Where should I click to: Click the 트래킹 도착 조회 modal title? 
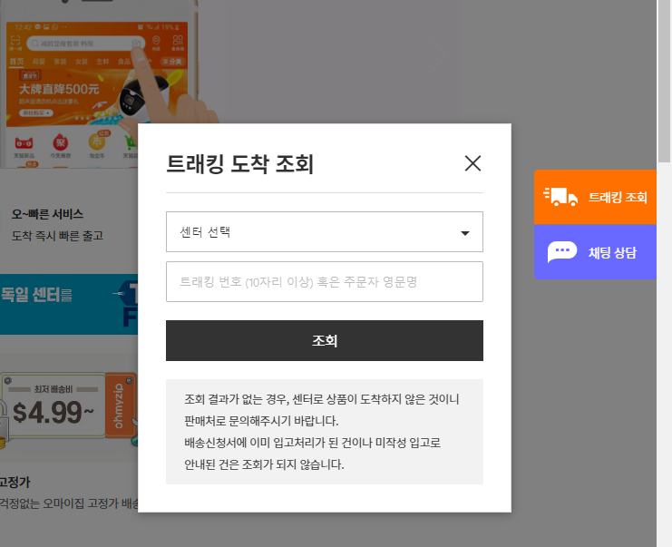pyautogui.click(x=239, y=164)
